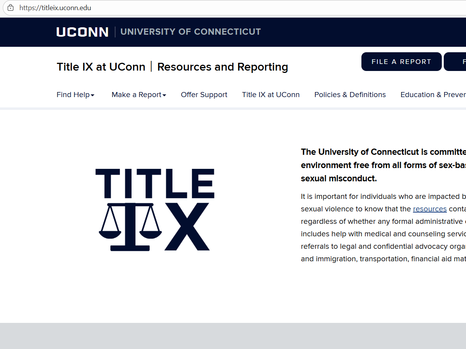Select the "Education & Prevention" navigation item

[433, 94]
